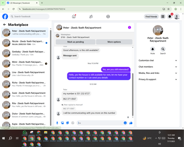
Task: Send a thumbs-up like
Action: (x=131, y=123)
